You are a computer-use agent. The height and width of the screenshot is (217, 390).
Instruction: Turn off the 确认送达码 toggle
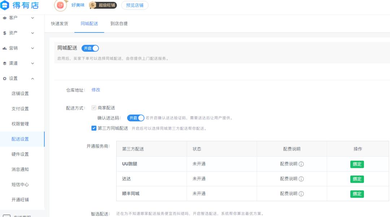pyautogui.click(x=135, y=117)
